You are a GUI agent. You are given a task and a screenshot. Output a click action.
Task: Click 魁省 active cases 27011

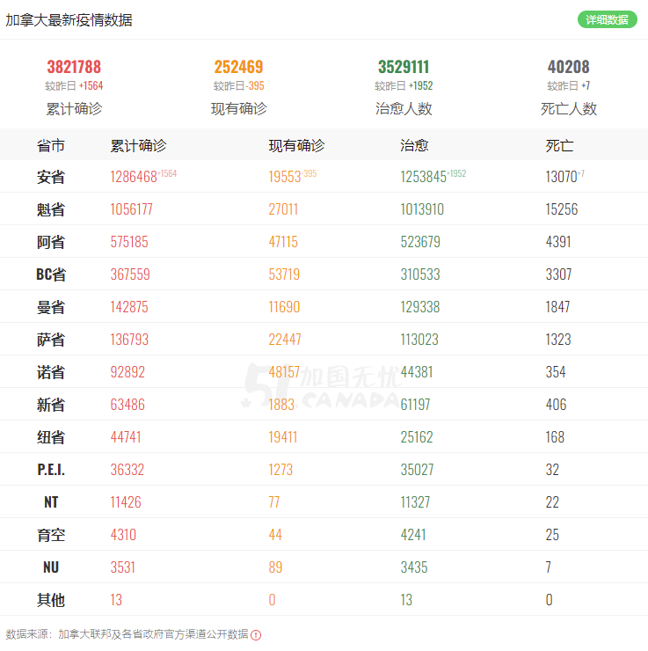pyautogui.click(x=283, y=209)
